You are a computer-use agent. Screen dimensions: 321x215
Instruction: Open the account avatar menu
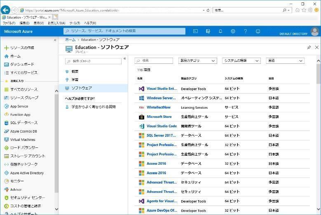[x=315, y=32]
